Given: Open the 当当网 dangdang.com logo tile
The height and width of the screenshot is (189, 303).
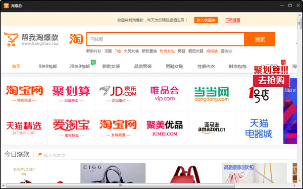Looking at the screenshot, I should [x=212, y=94].
